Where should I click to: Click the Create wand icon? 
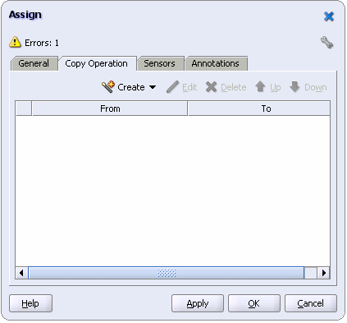108,87
